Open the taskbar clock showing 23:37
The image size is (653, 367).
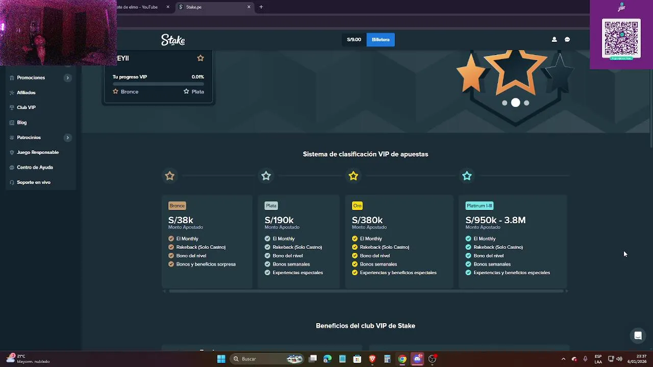coord(637,359)
